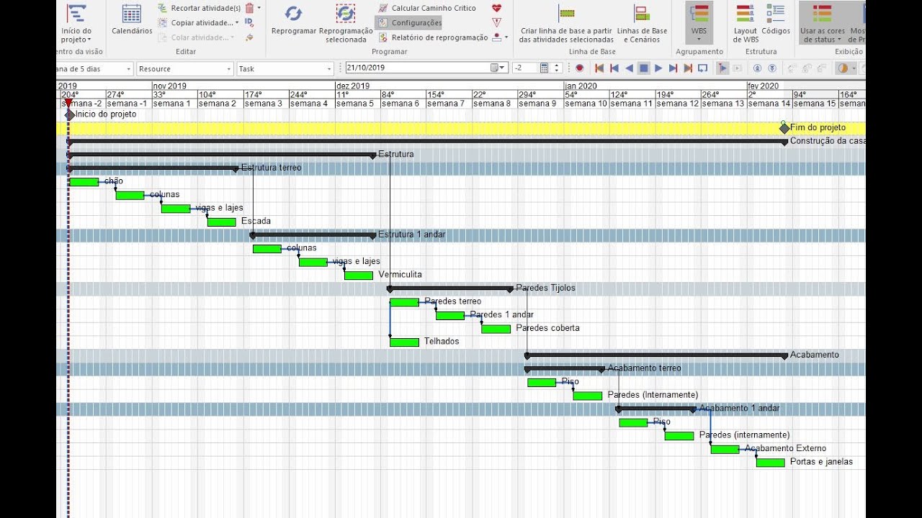Open Configurações
The width and height of the screenshot is (922, 518).
point(410,22)
